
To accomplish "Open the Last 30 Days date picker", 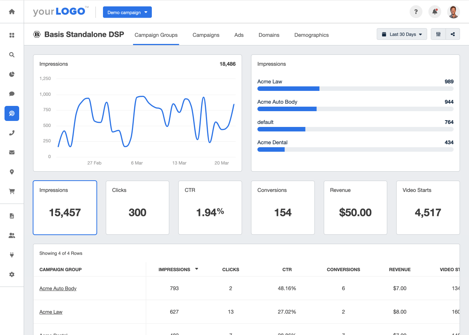I will pos(402,34).
